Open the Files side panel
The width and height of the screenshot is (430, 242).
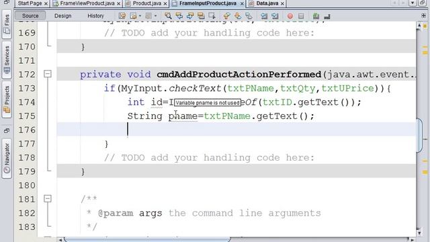pos(7,24)
